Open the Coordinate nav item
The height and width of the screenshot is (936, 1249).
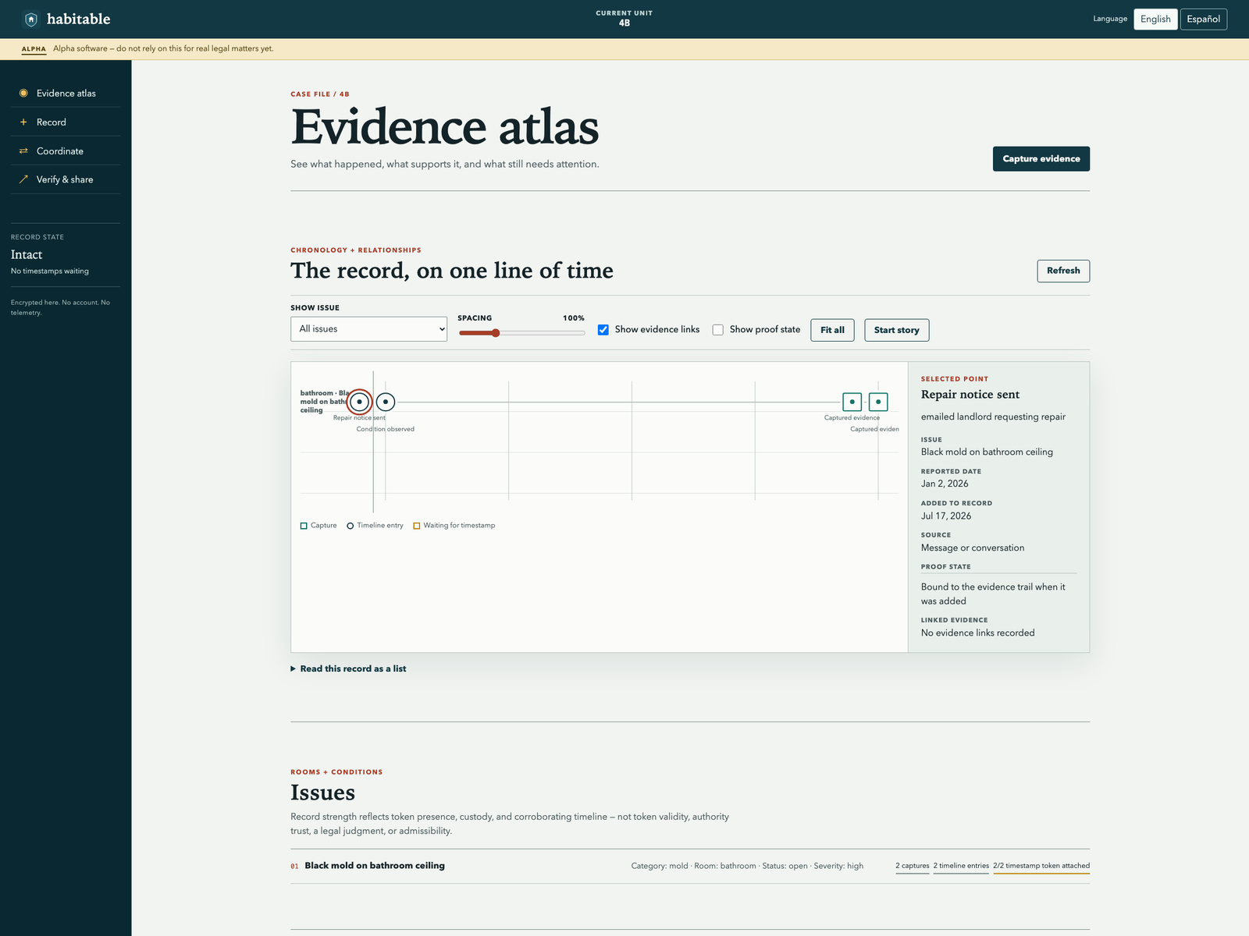point(66,151)
